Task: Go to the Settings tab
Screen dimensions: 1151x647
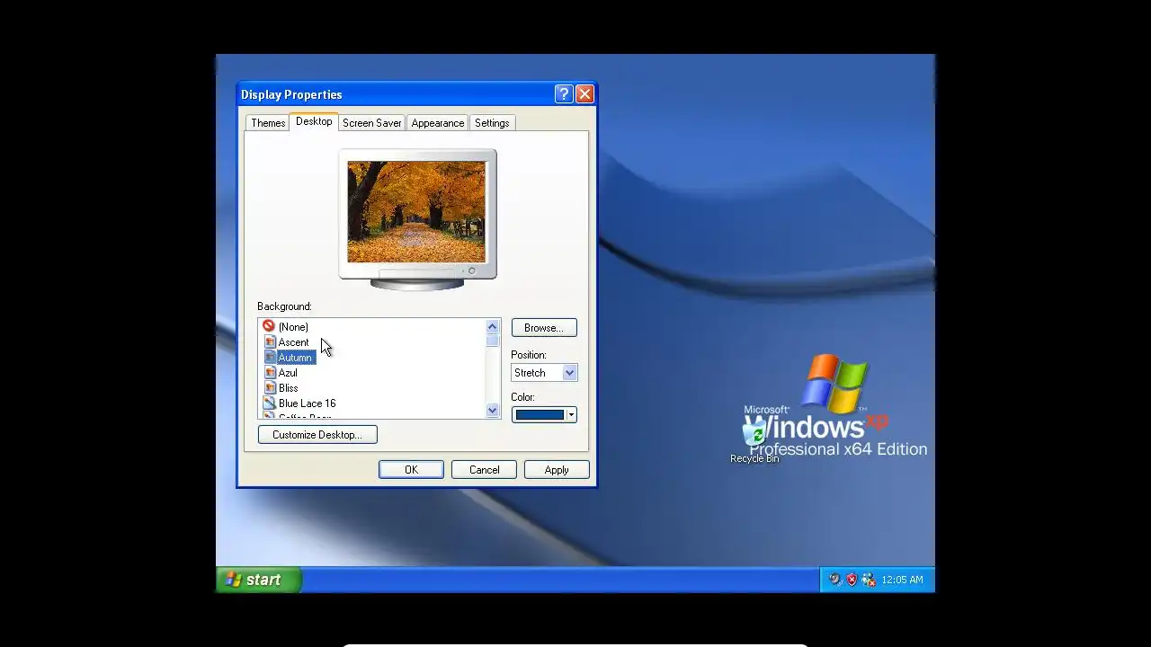Action: 492,123
